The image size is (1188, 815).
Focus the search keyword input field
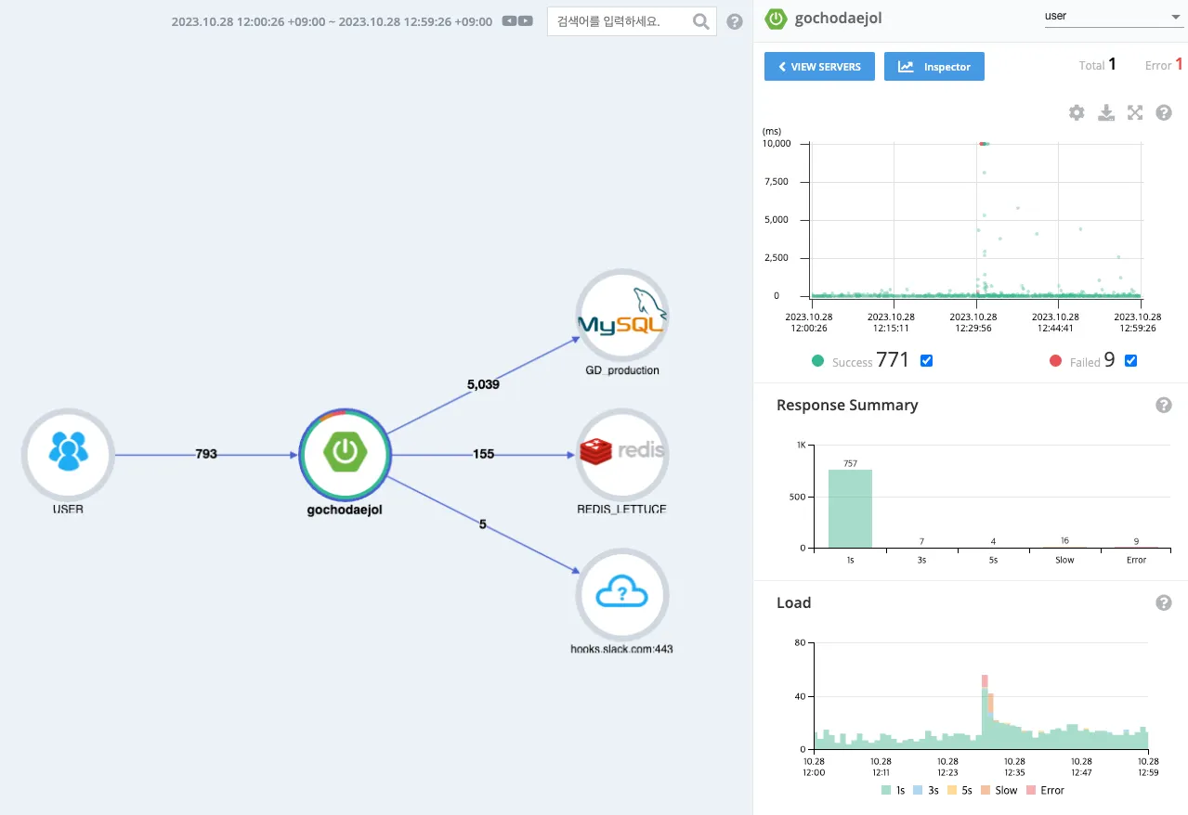point(619,21)
